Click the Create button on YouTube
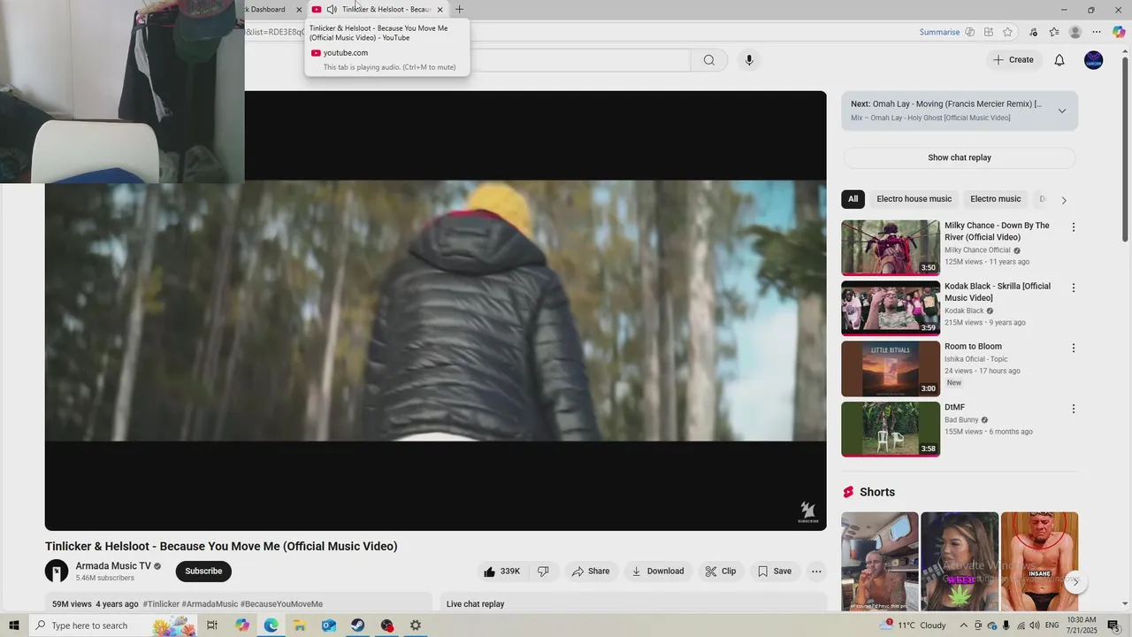The width and height of the screenshot is (1132, 637). [x=1013, y=60]
